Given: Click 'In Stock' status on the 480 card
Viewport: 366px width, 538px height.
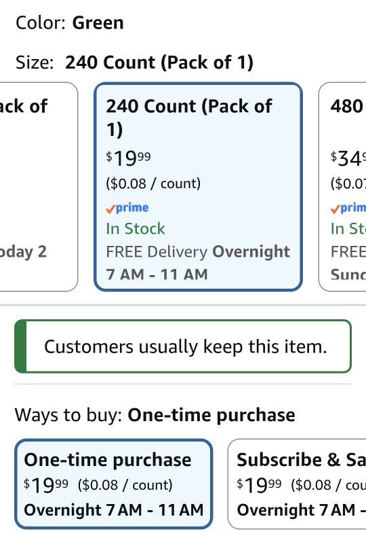Looking at the screenshot, I should [x=348, y=229].
